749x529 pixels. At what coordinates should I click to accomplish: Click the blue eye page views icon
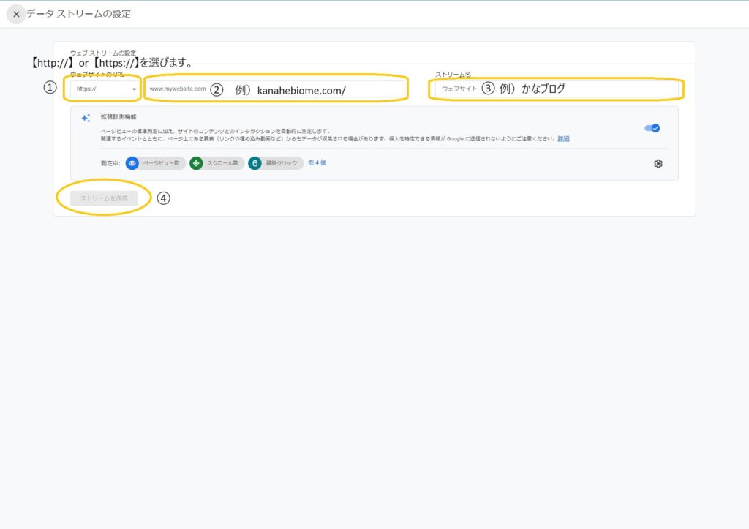(132, 163)
